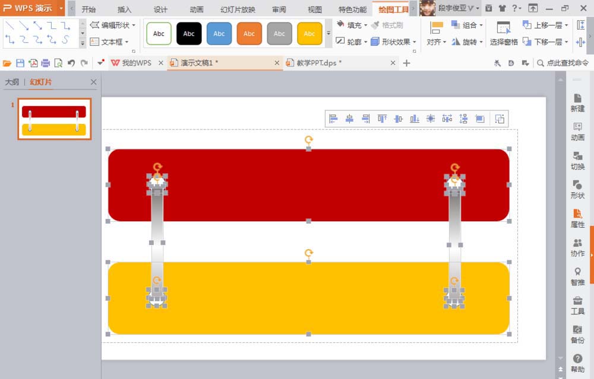
Task: Open the 属性 properties sidebar panel
Action: pos(577,218)
